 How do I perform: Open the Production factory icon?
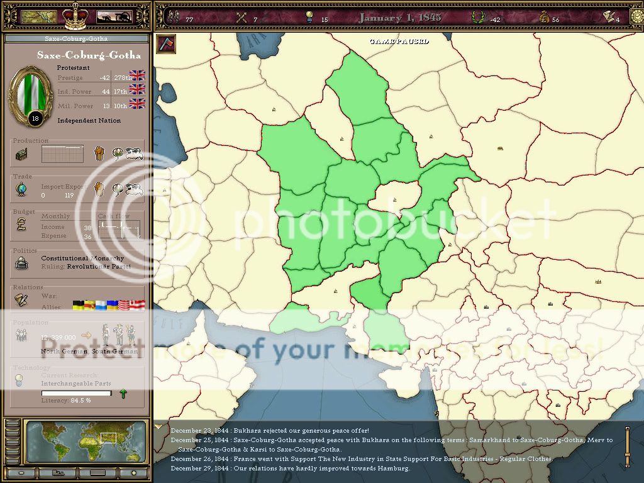[x=21, y=154]
